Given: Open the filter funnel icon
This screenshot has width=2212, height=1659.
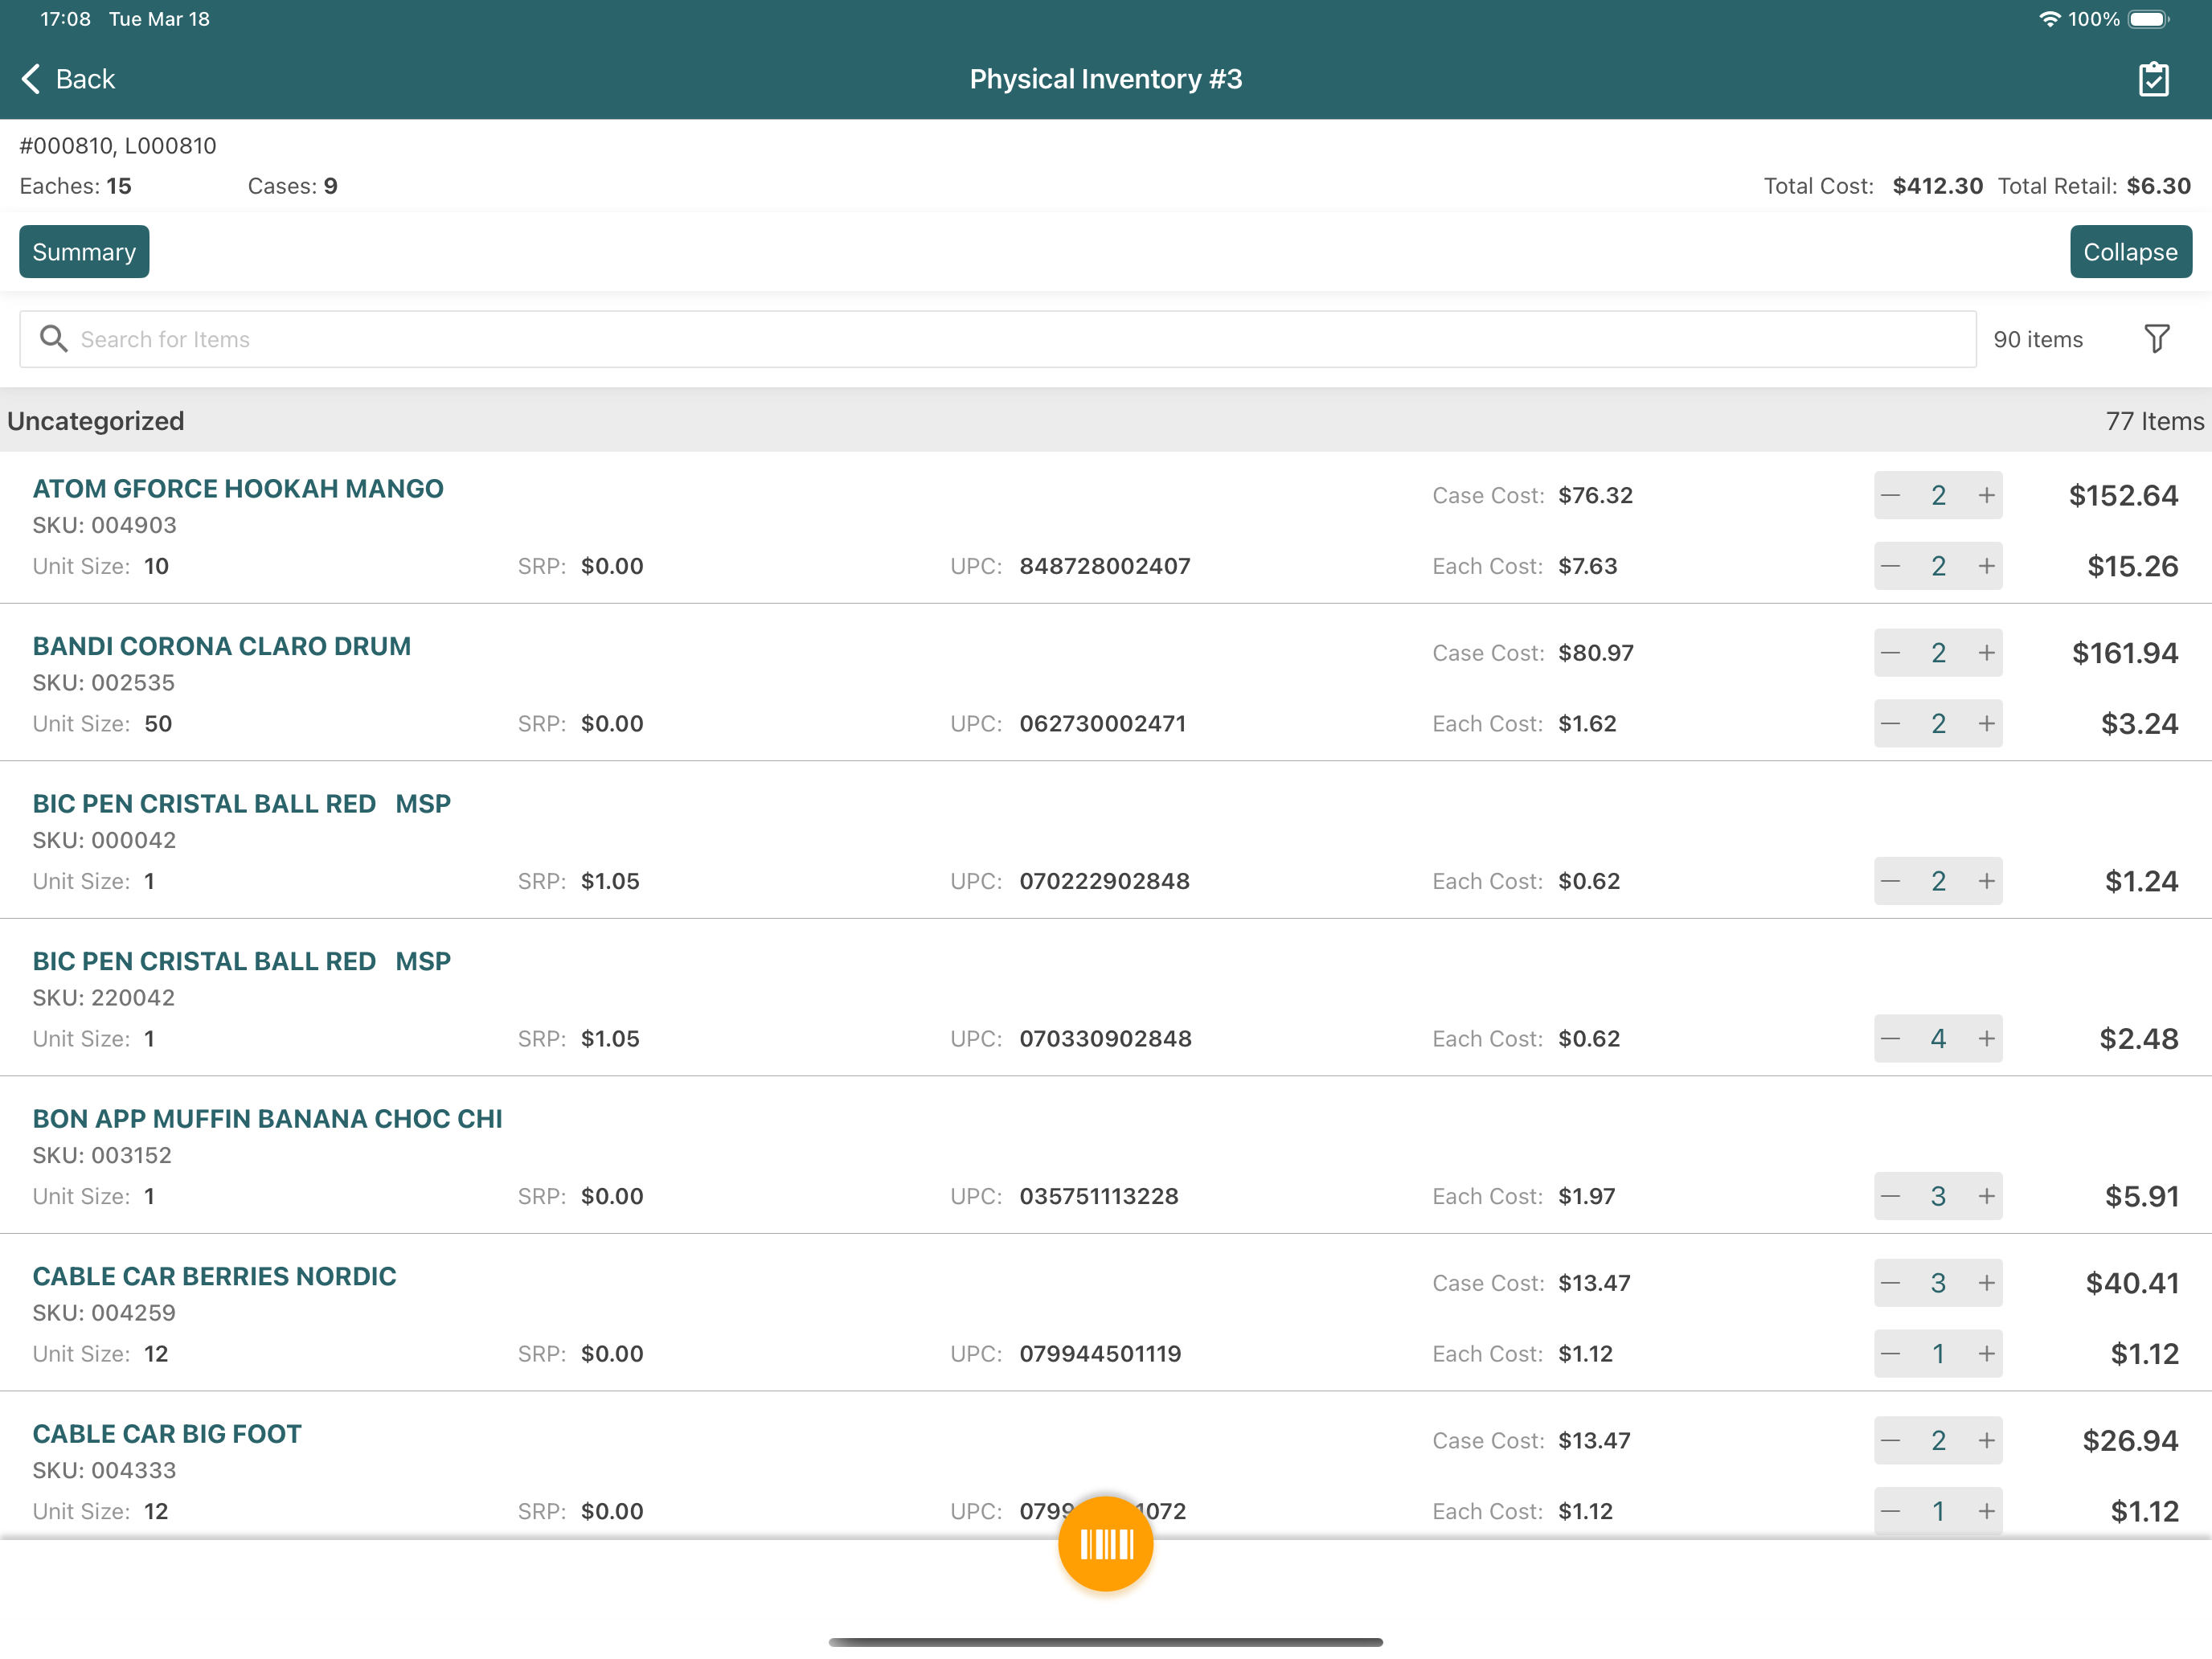Looking at the screenshot, I should [x=2156, y=339].
